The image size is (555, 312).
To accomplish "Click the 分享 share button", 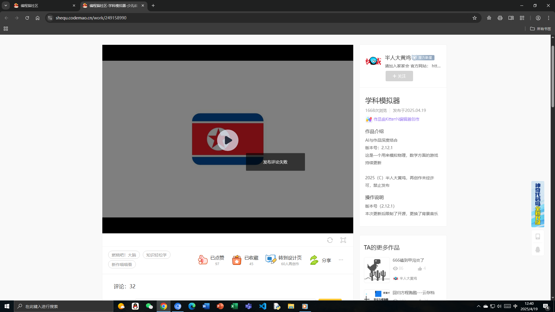I will tap(320, 260).
